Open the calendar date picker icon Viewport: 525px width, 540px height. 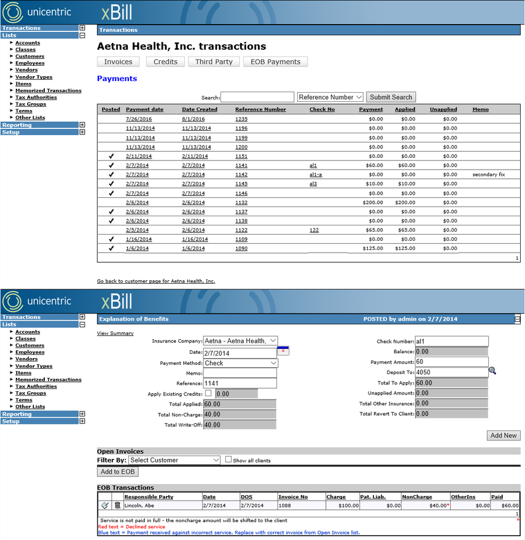point(283,351)
